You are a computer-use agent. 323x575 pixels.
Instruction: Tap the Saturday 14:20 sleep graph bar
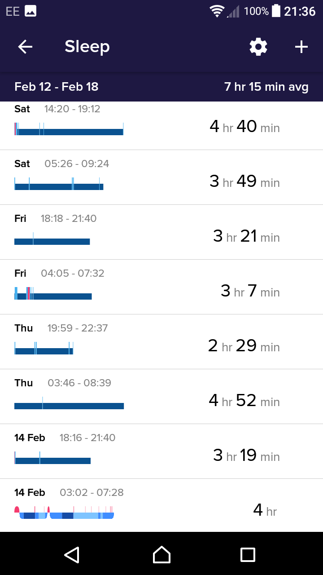point(69,132)
